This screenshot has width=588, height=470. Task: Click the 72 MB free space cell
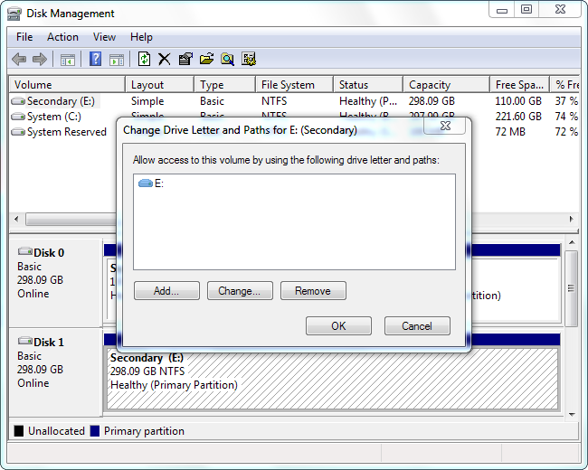(510, 132)
